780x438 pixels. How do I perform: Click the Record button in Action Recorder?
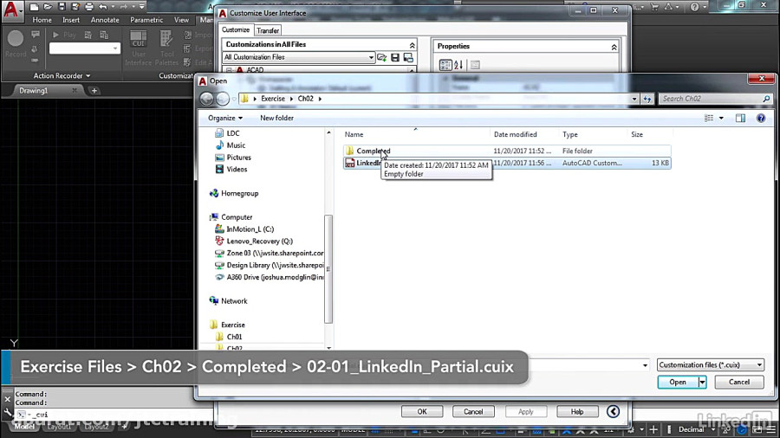[16, 43]
